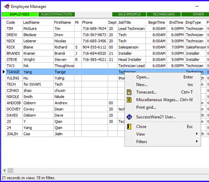Click the horizontal scrollbar thumb
This screenshot has height=182, width=209.
point(11,170)
